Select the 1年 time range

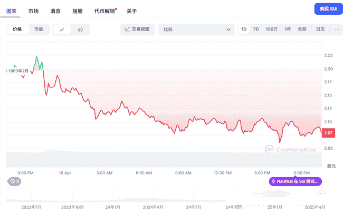click(x=288, y=29)
